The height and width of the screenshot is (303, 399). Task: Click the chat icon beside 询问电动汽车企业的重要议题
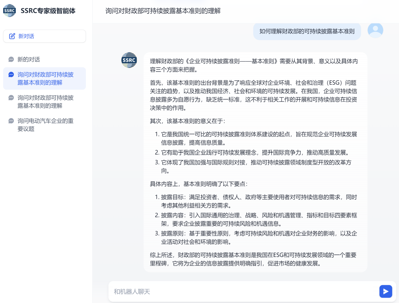[x=11, y=121]
